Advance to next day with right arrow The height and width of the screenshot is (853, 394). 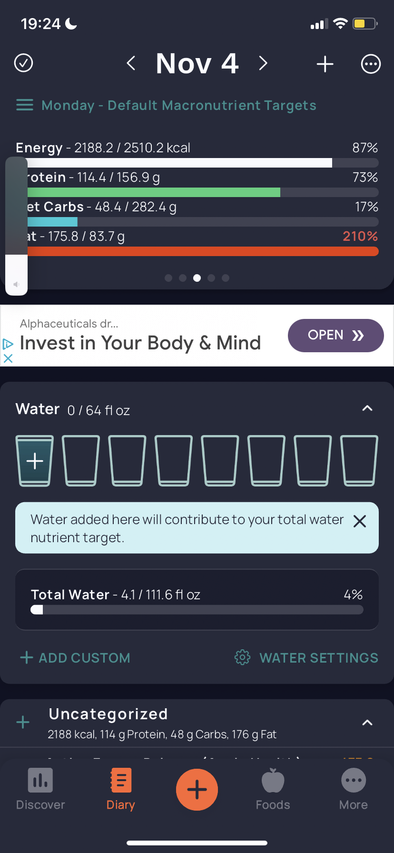coord(263,63)
